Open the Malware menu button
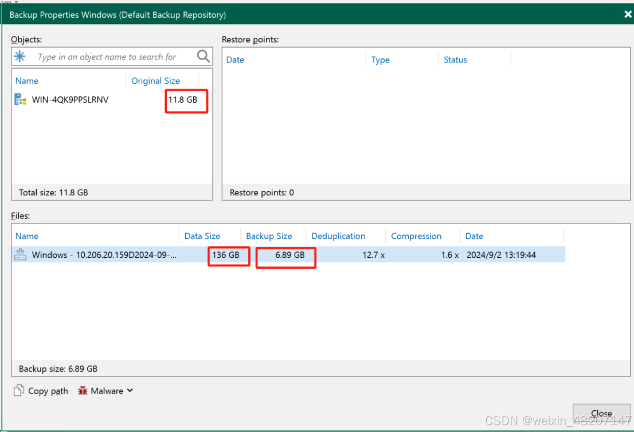 [x=105, y=391]
